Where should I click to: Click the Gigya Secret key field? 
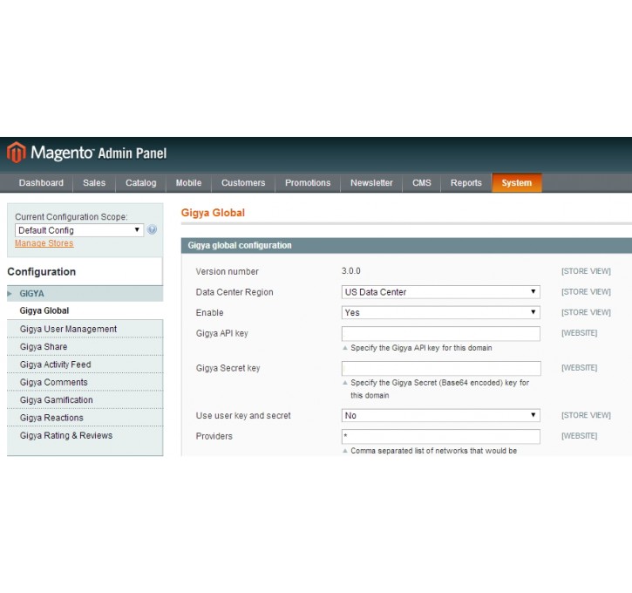(440, 368)
